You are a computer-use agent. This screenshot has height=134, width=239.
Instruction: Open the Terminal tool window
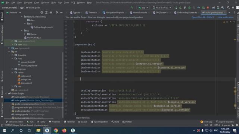point(69,122)
